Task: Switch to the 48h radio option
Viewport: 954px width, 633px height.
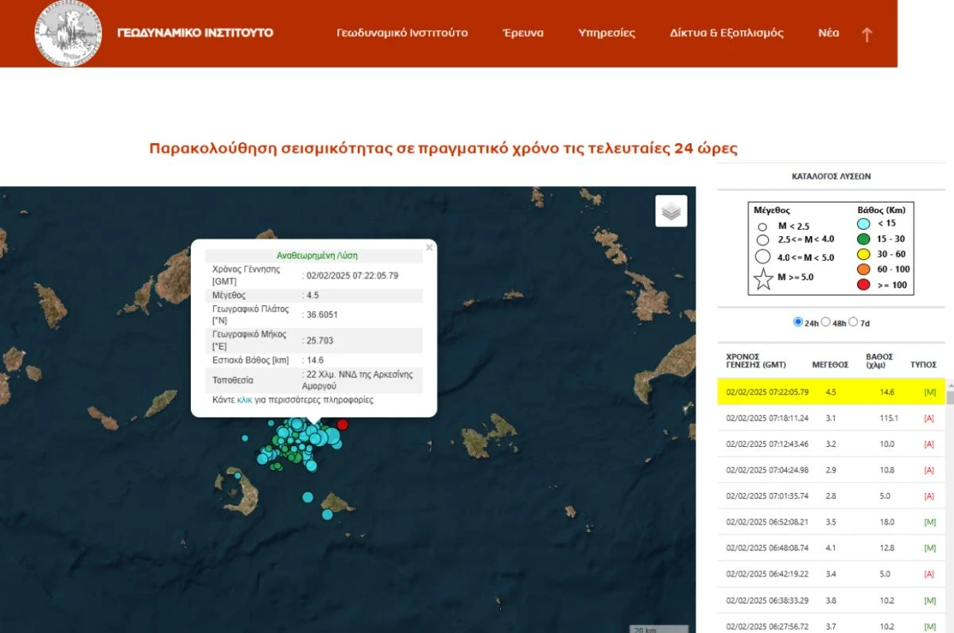Action: (826, 321)
